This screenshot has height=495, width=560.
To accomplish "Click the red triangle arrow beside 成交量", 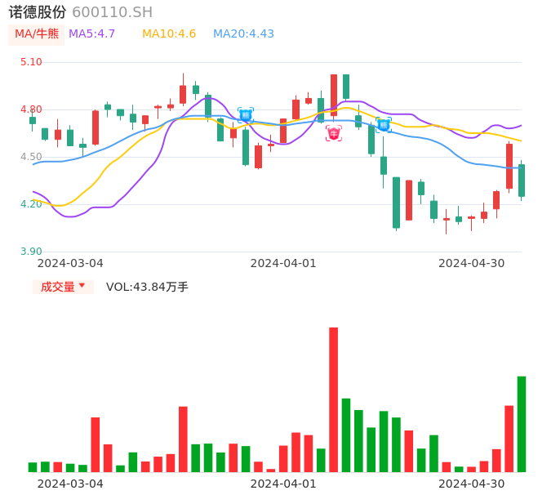I will (x=82, y=286).
